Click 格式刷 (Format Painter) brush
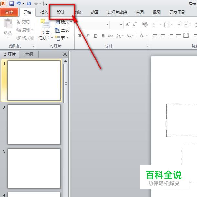The height and width of the screenshot is (197, 197). click(25, 38)
